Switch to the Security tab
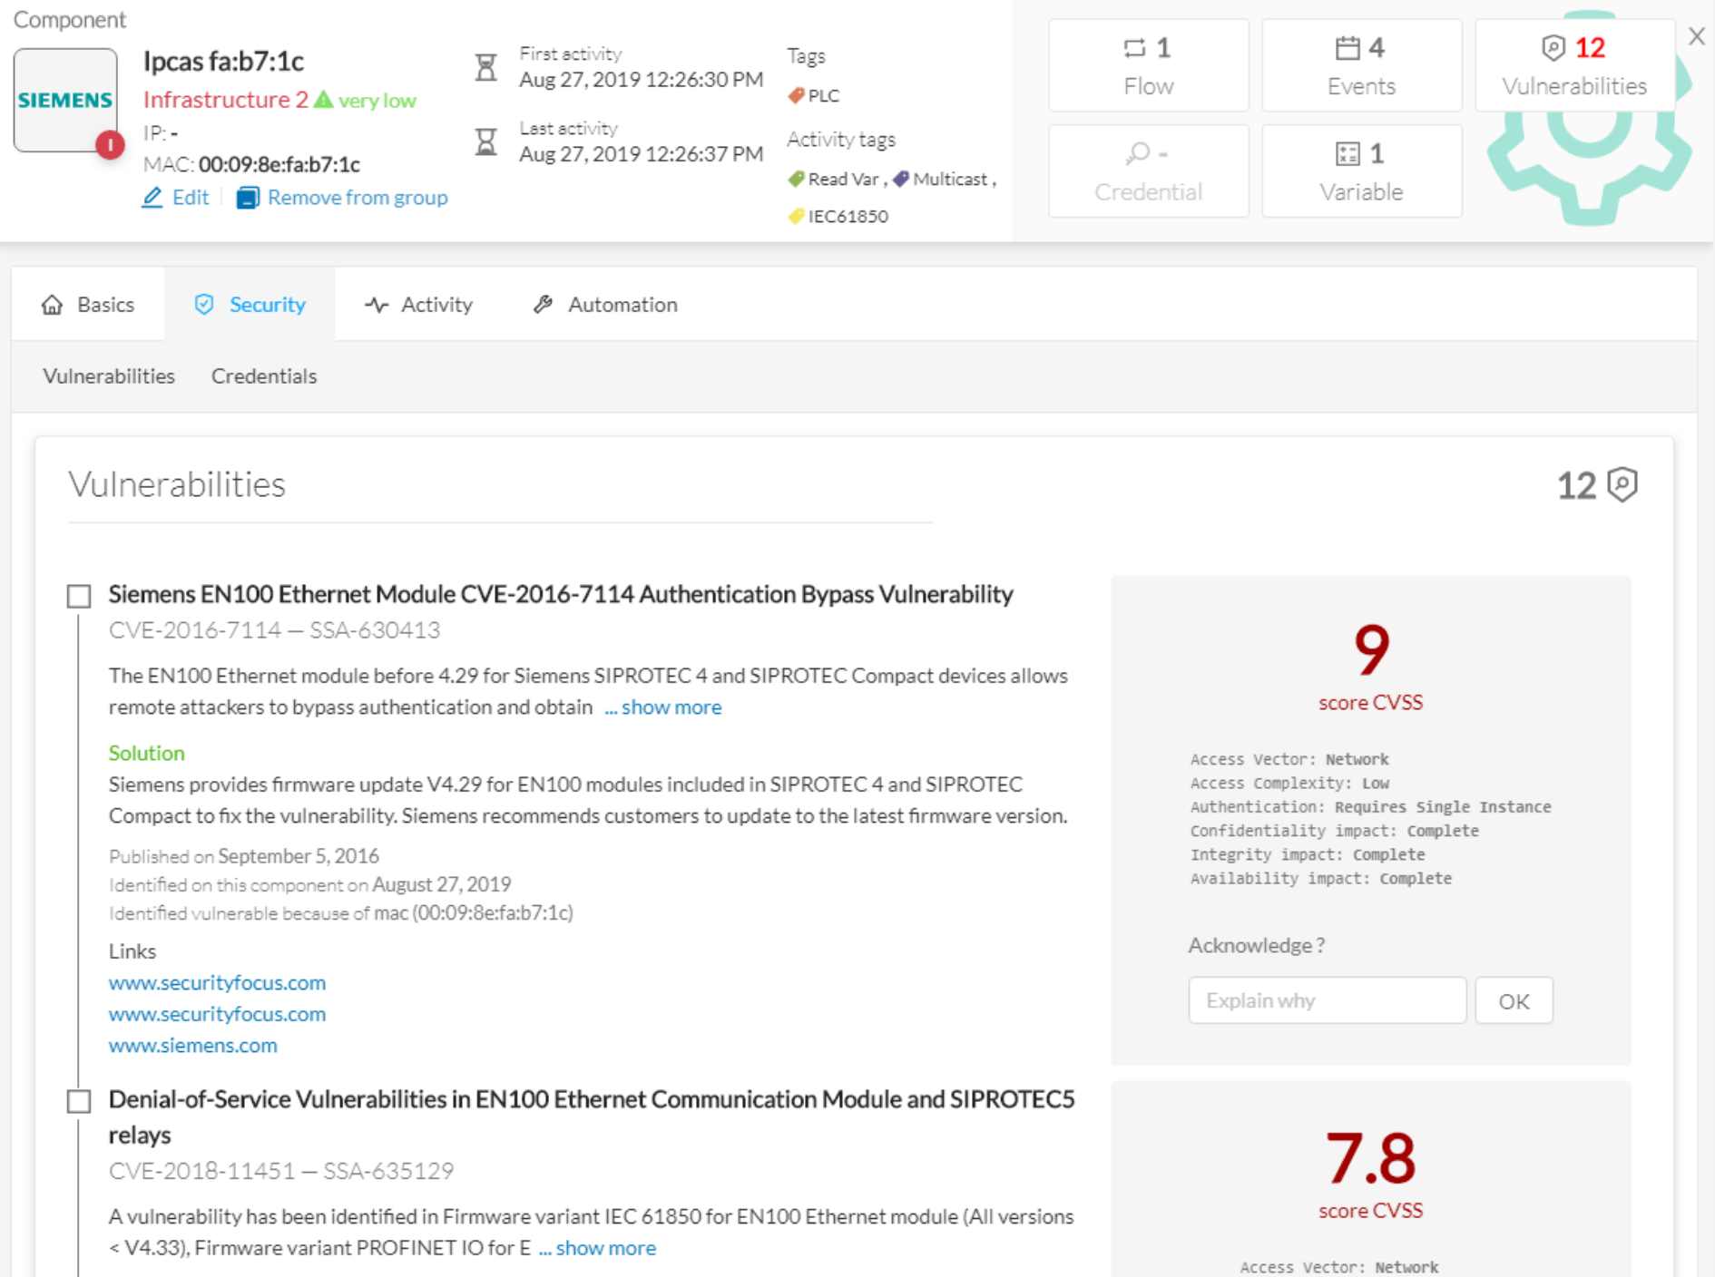1715x1277 pixels. tap(250, 305)
